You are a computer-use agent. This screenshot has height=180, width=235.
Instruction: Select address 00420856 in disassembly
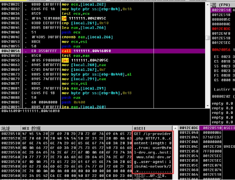point(11,51)
